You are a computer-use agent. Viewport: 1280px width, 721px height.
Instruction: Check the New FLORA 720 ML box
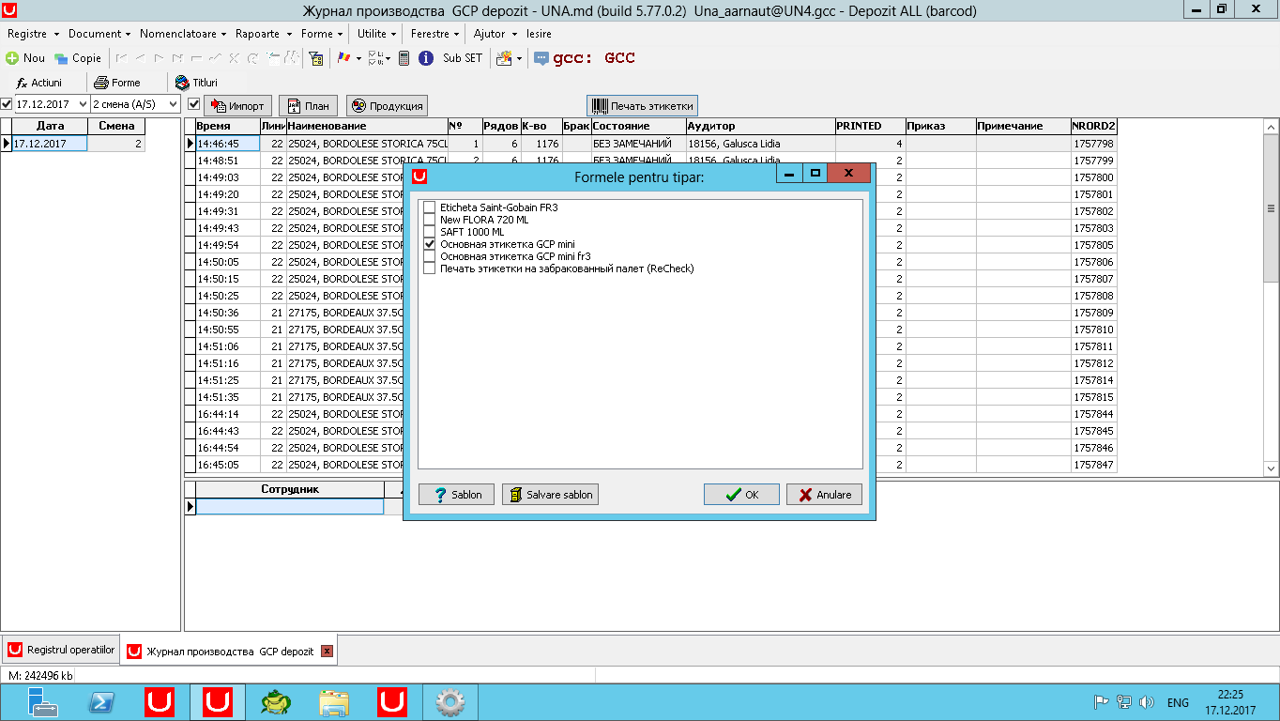point(430,220)
